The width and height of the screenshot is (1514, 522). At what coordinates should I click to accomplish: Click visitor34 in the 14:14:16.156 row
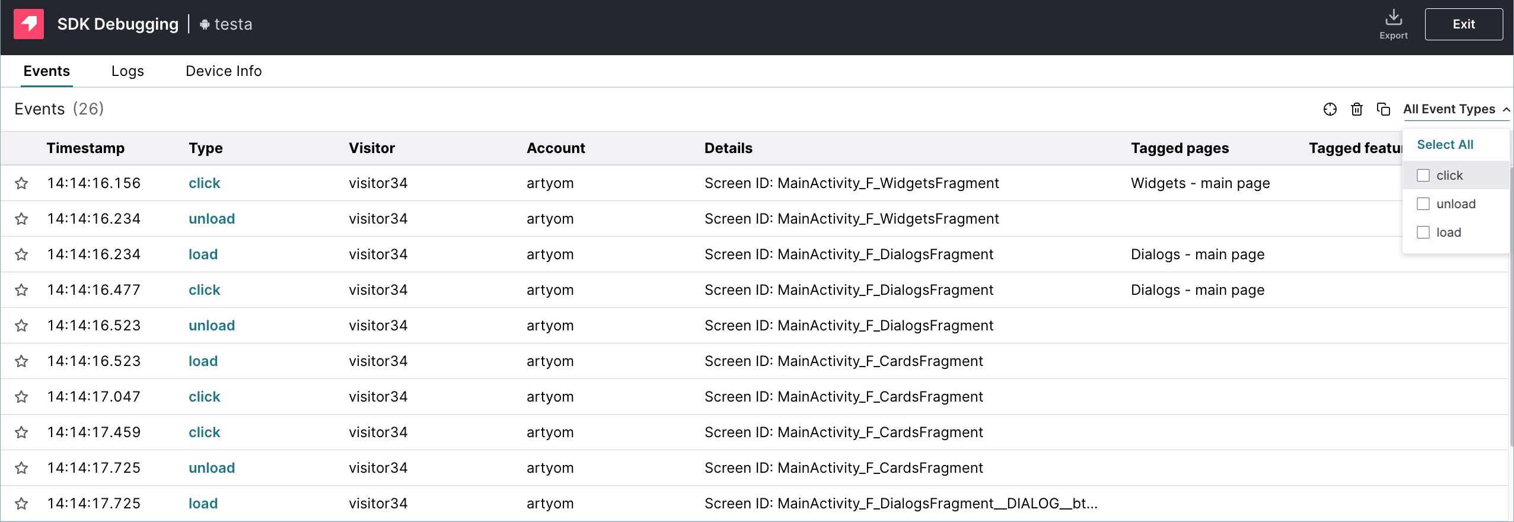pyautogui.click(x=378, y=183)
